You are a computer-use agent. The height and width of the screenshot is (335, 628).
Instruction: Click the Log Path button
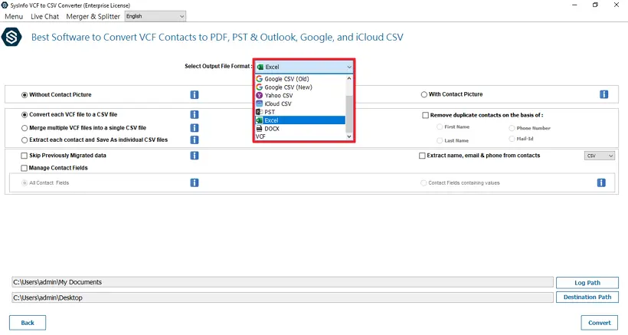pyautogui.click(x=587, y=283)
